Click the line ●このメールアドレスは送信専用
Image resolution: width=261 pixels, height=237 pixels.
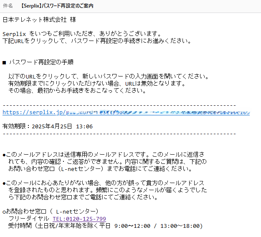(x=104, y=155)
